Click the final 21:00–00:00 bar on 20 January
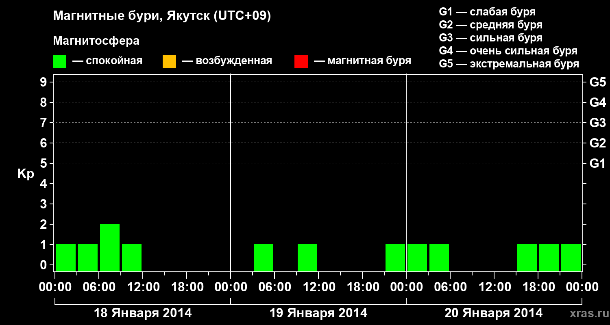The width and height of the screenshot is (610, 325). click(x=571, y=258)
